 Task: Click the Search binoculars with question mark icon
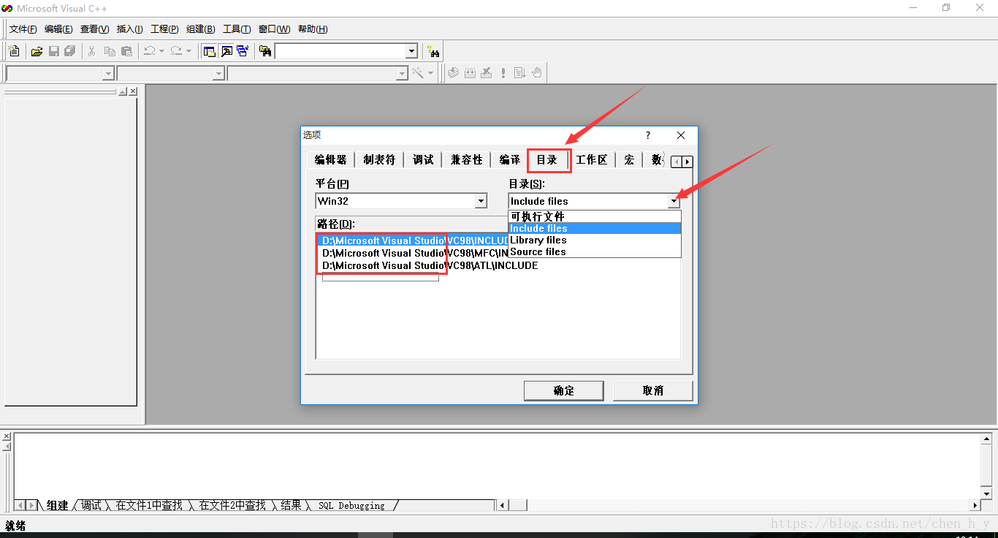(434, 51)
